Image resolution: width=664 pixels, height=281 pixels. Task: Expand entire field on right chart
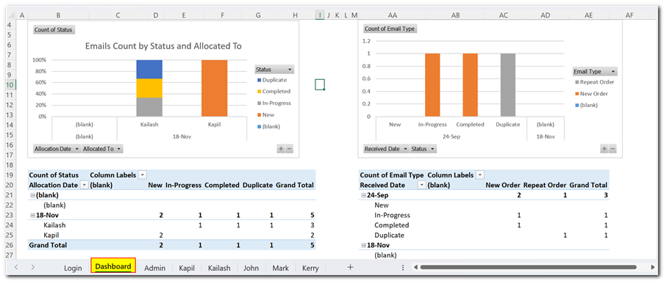[x=604, y=149]
